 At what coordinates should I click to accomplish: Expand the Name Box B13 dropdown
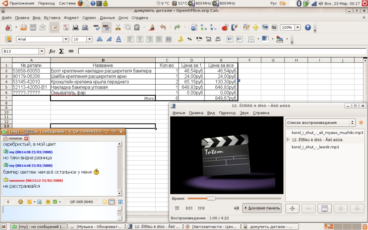click(42, 51)
